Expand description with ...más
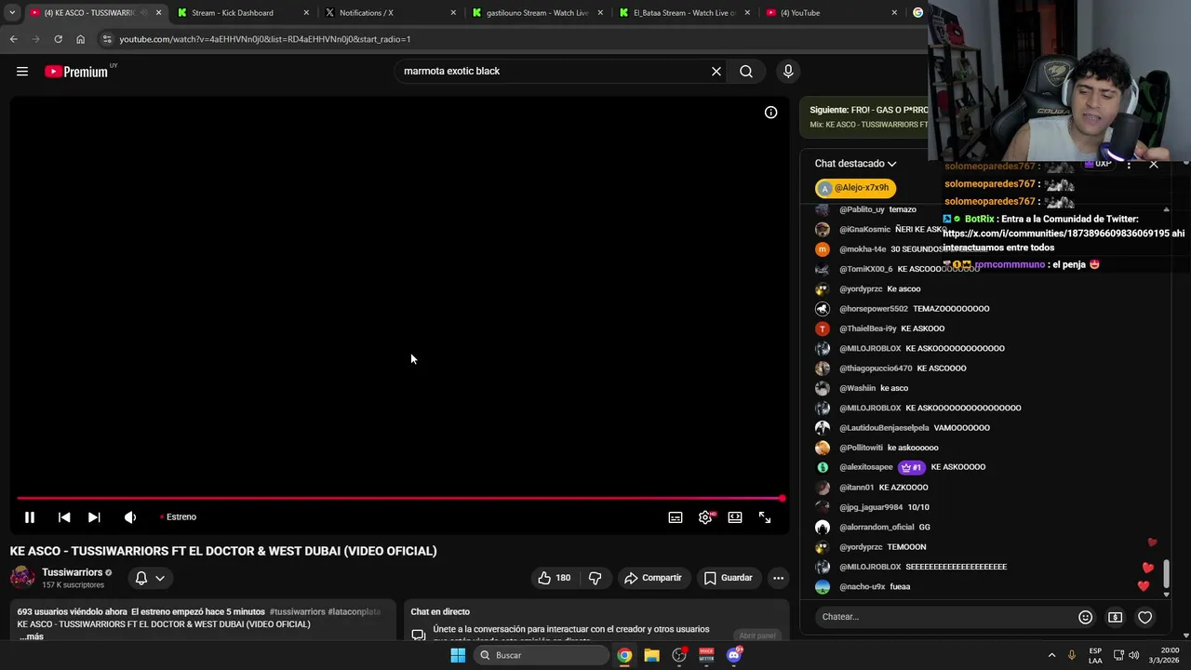1191x670 pixels. tap(32, 636)
